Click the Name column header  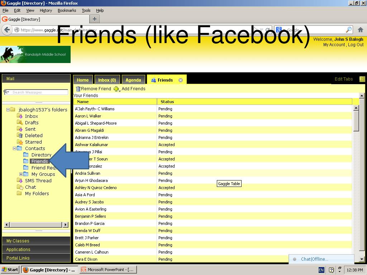coord(115,102)
